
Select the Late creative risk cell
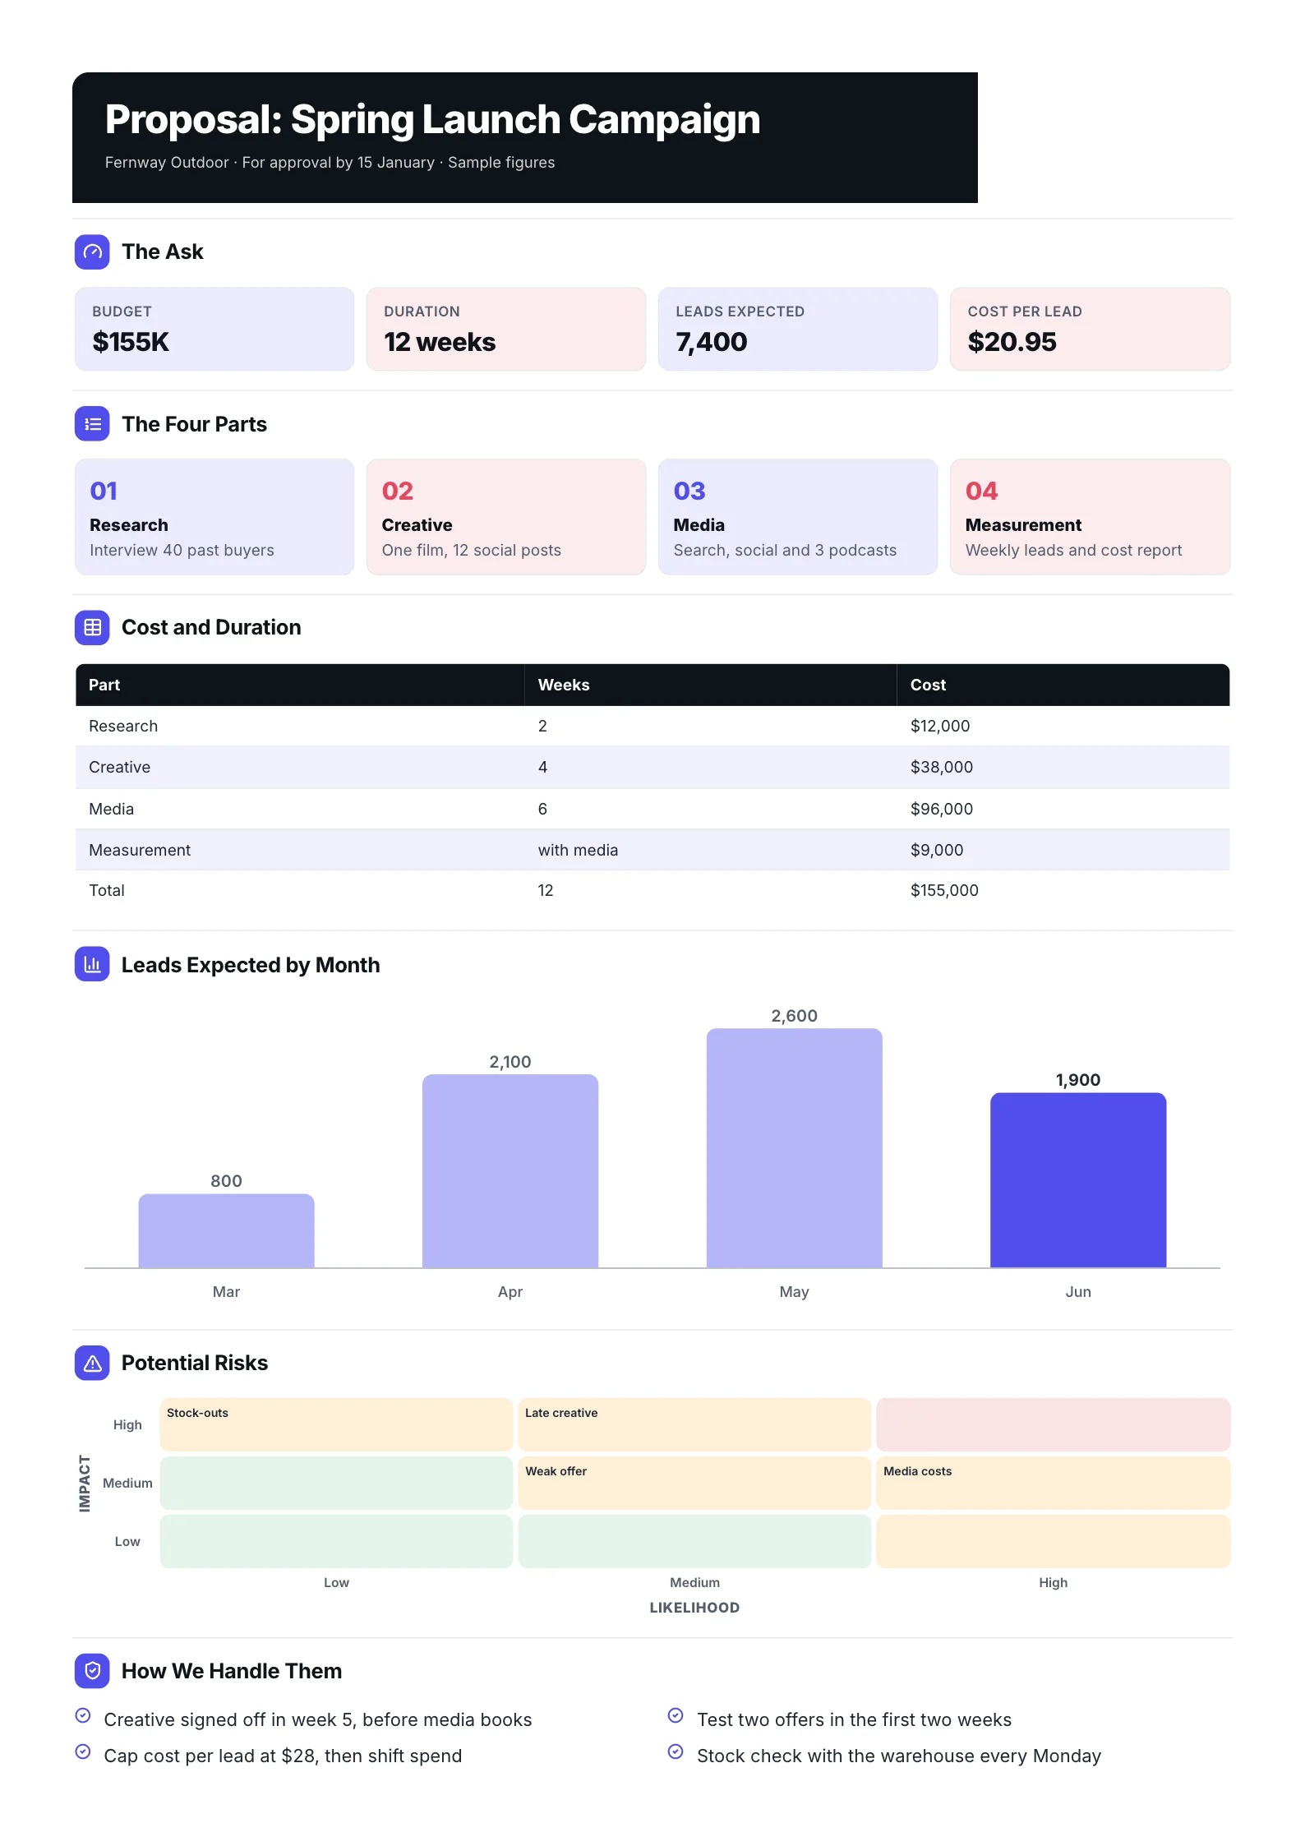tap(694, 1424)
